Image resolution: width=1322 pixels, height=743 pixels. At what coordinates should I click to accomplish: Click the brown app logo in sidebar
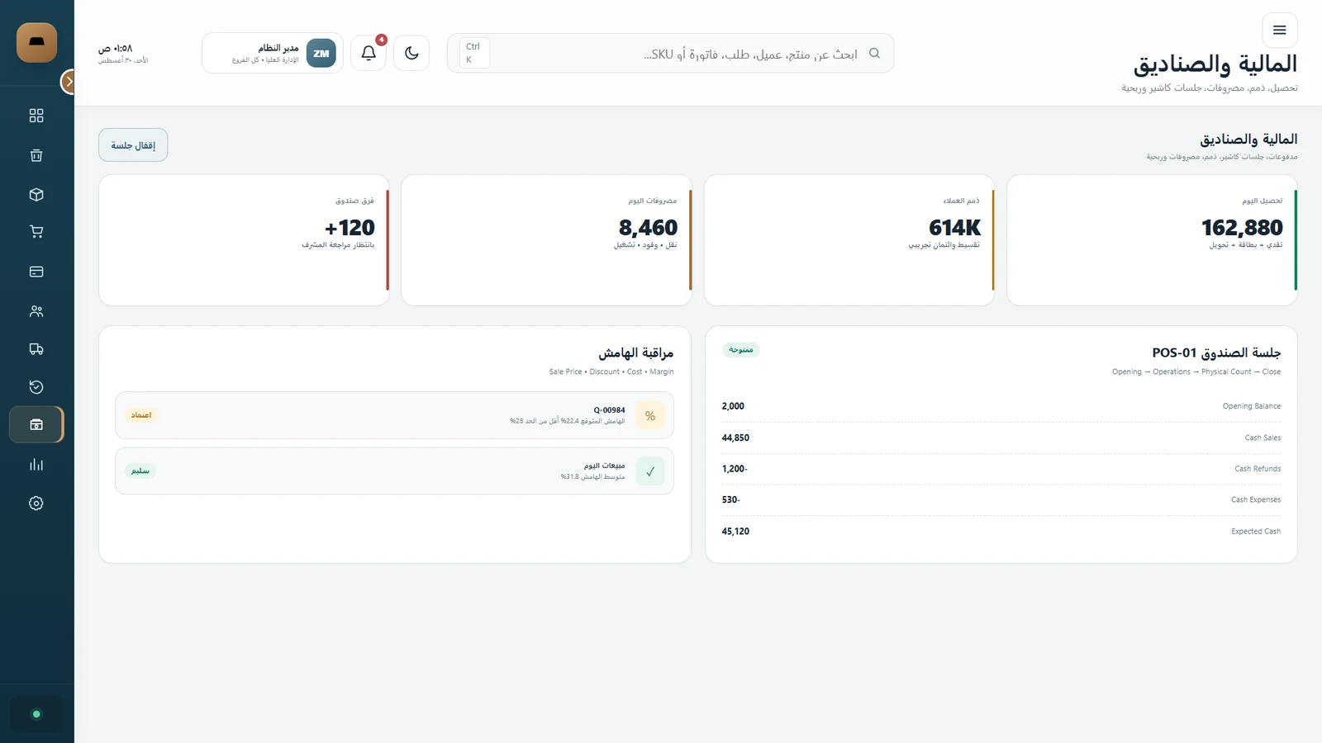pos(36,42)
